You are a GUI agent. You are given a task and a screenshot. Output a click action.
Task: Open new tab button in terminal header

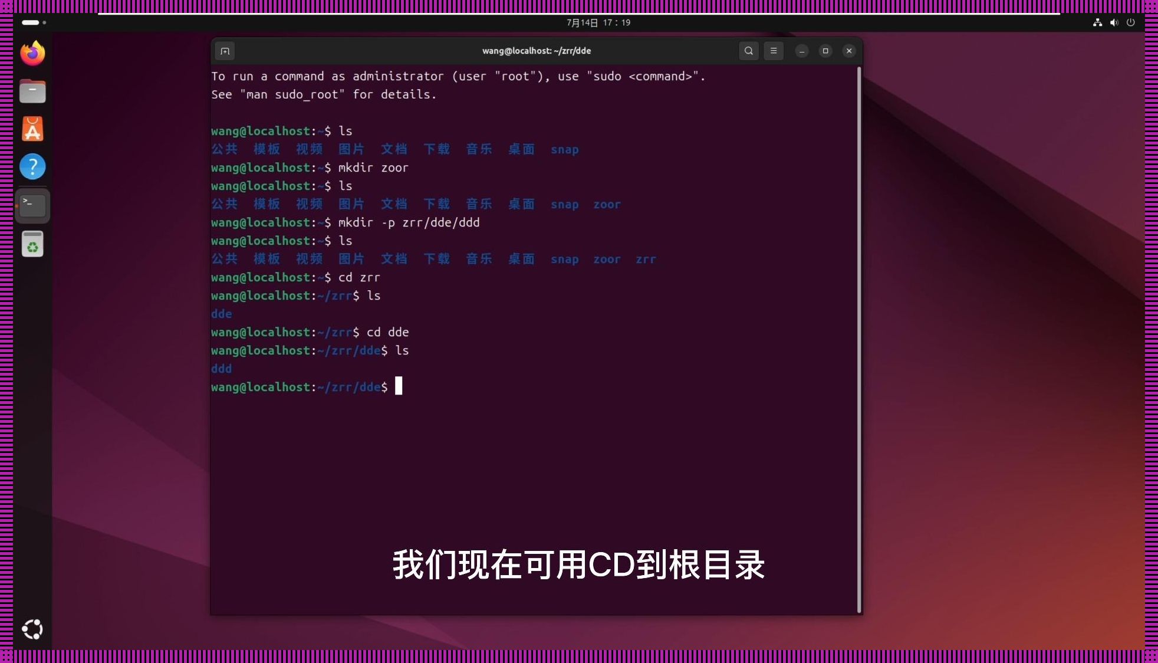[225, 51]
